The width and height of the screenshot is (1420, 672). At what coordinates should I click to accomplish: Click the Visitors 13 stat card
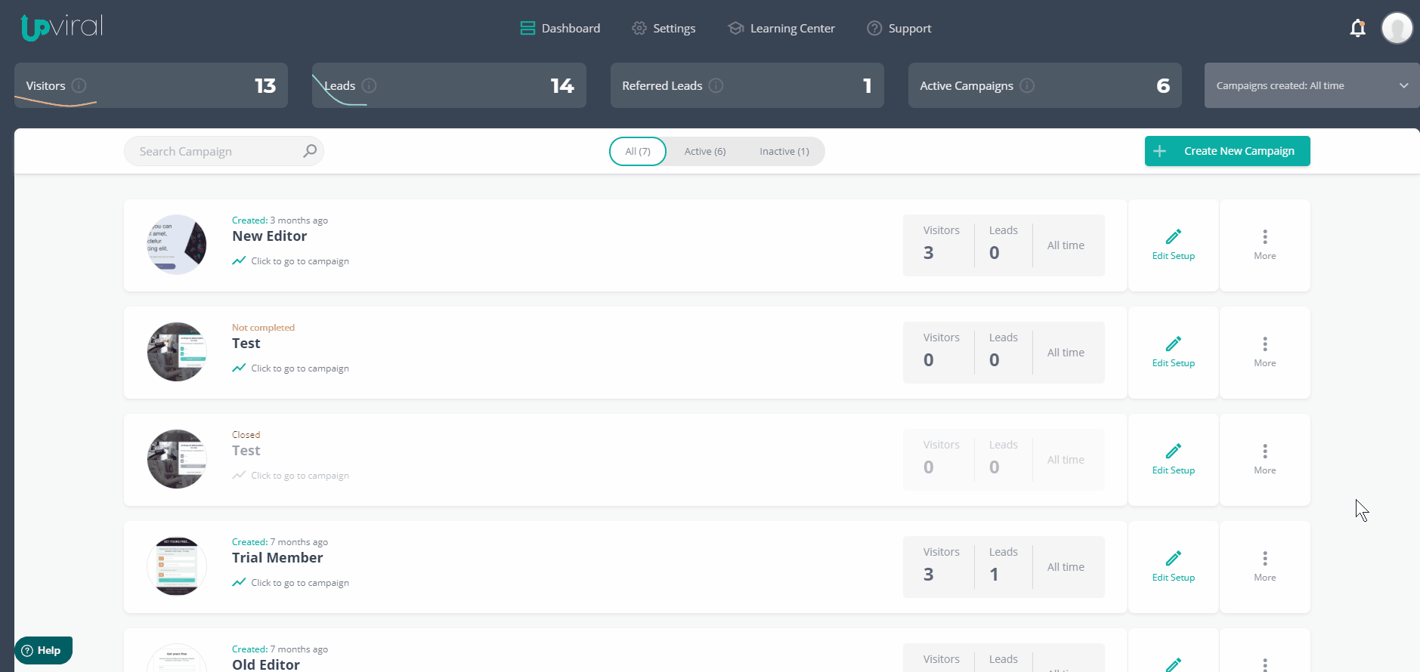tap(151, 85)
